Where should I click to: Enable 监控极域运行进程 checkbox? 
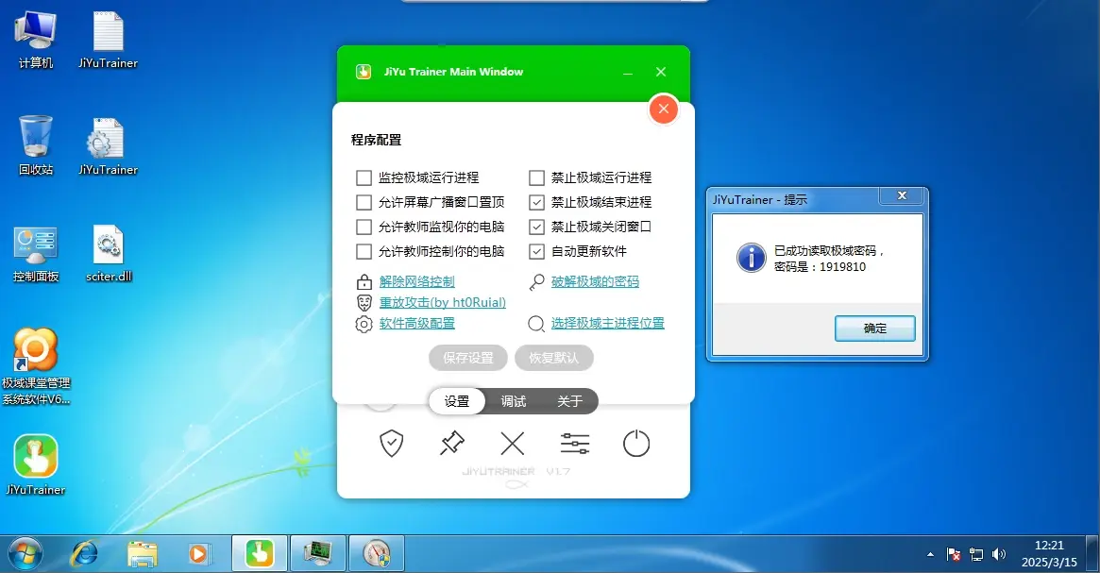364,177
